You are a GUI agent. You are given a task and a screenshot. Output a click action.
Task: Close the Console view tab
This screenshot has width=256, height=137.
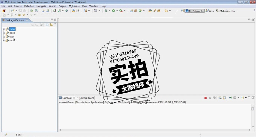point(74,98)
